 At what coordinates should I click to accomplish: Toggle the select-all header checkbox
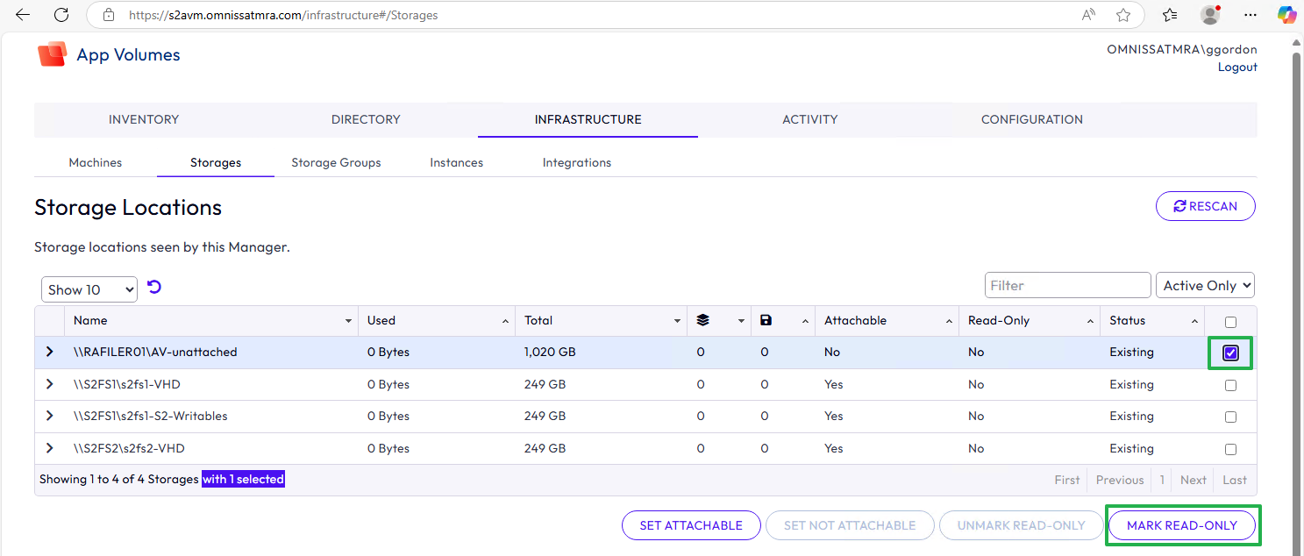click(1230, 322)
